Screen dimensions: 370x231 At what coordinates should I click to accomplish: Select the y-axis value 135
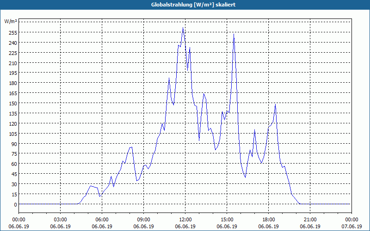[x=13, y=113]
